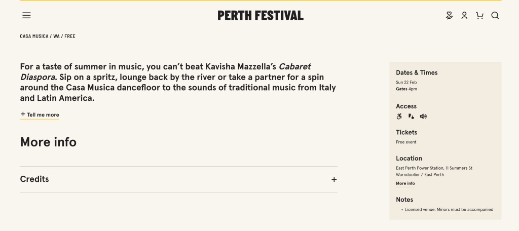Open the Location "More info" link
This screenshot has height=231, width=519.
click(405, 183)
